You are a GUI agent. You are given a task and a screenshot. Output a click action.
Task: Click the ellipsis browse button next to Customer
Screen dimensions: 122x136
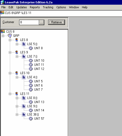(x=41, y=22)
